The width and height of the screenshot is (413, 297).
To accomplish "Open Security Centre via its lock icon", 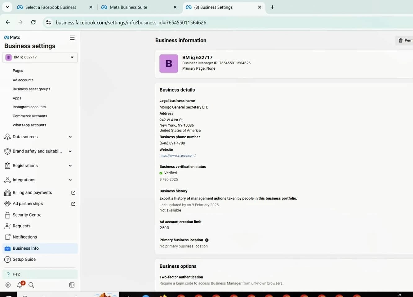I will pyautogui.click(x=7, y=215).
